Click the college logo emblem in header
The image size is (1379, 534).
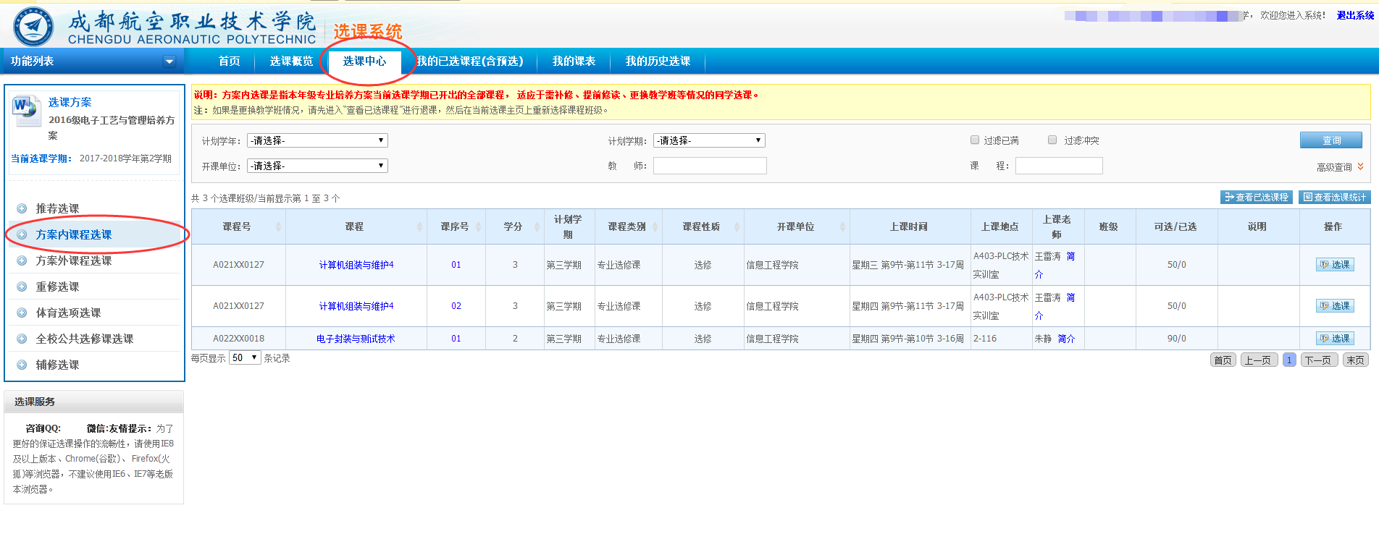click(x=33, y=27)
